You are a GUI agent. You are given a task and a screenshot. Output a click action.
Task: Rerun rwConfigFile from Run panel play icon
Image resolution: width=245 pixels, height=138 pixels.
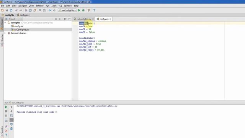click(x=6, y=107)
